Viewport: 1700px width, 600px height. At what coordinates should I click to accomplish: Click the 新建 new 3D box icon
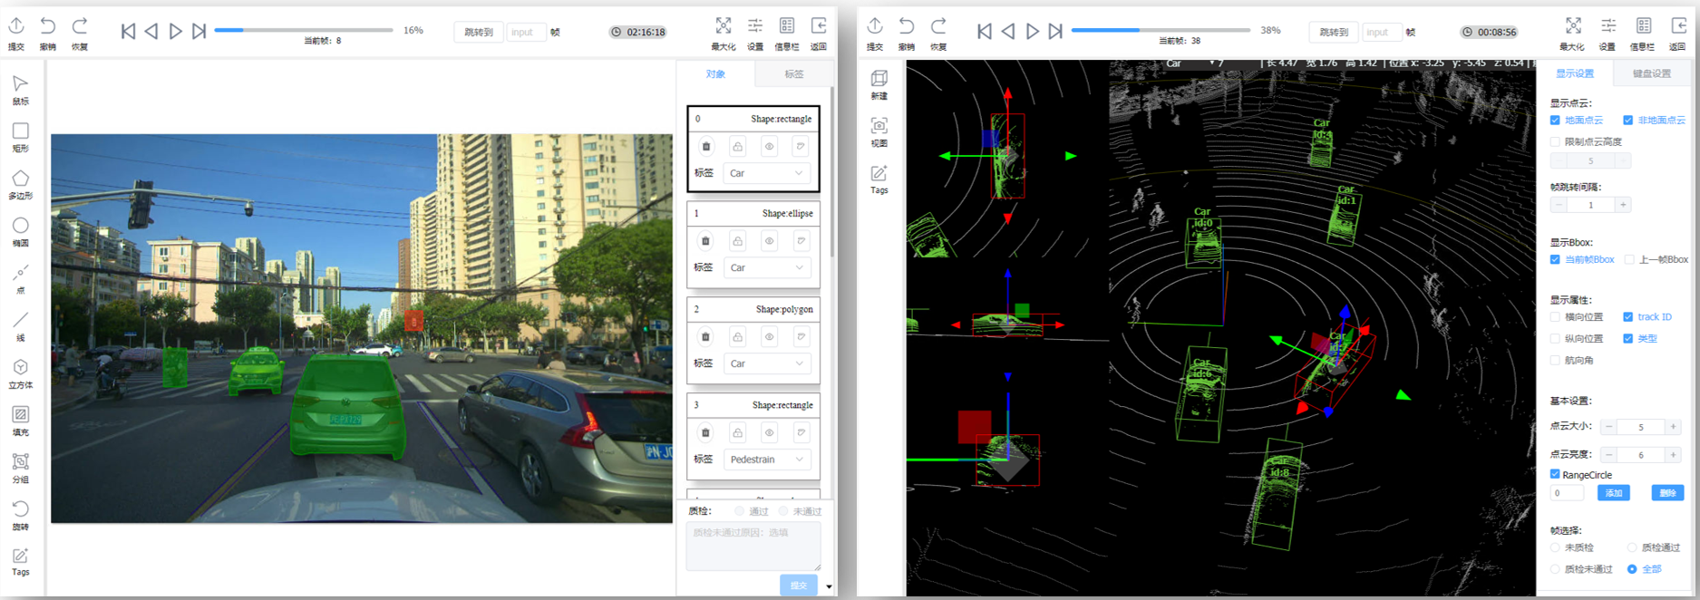pos(879,80)
